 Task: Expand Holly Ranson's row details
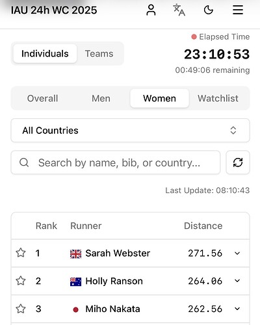[x=237, y=281]
